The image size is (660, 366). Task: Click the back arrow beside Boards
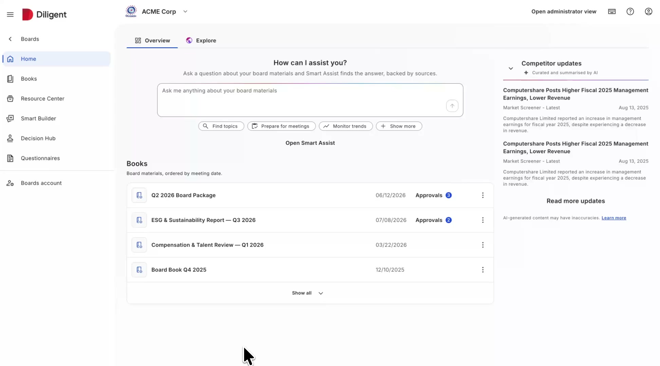tap(10, 39)
